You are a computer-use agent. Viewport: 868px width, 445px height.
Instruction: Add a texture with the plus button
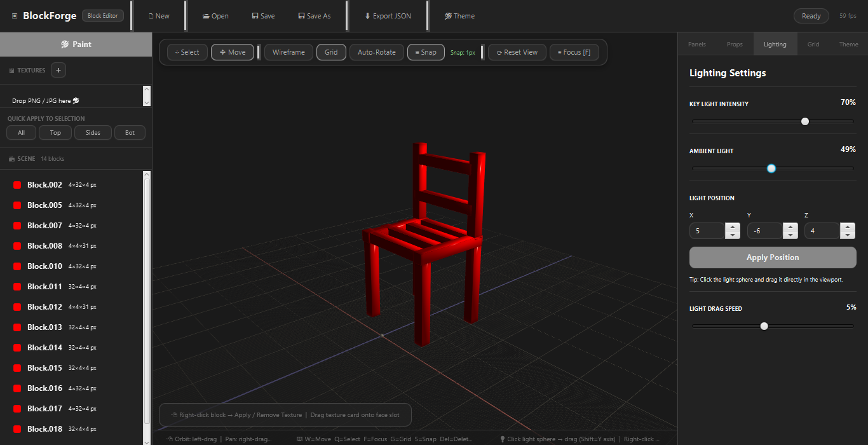pos(58,70)
